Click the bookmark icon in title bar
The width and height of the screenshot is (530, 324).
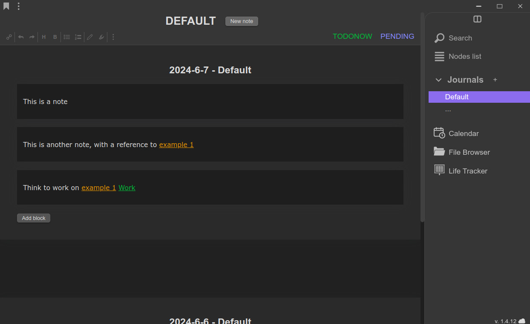click(6, 6)
